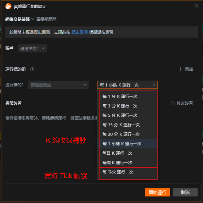Click the 修改設置 edit icon
This screenshot has height=203, width=203.
pyautogui.click(x=172, y=103)
